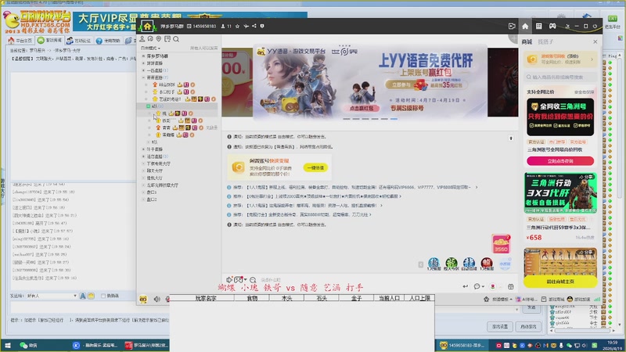626x352 pixels.
Task: Click the pink 立即点击咨询 button
Action: [560, 161]
